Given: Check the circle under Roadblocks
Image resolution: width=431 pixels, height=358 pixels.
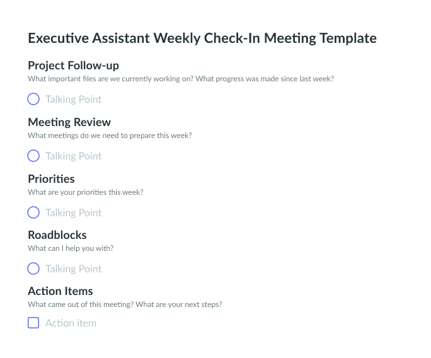Looking at the screenshot, I should pyautogui.click(x=33, y=268).
